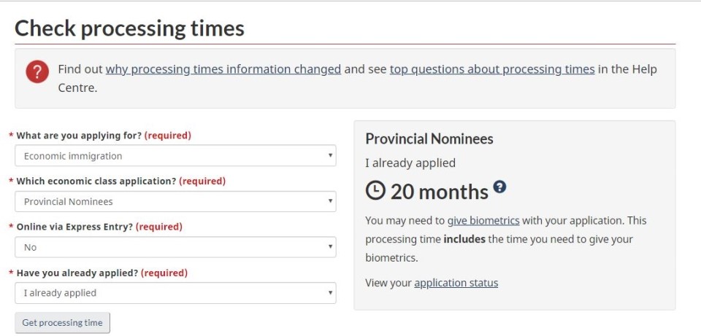Click the red question mark help icon
Viewport: 701px width, 336px height.
click(x=37, y=71)
